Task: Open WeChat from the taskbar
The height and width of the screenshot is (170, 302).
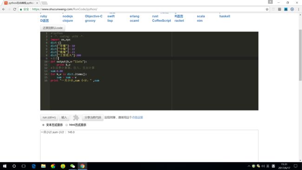Action: tap(72, 166)
